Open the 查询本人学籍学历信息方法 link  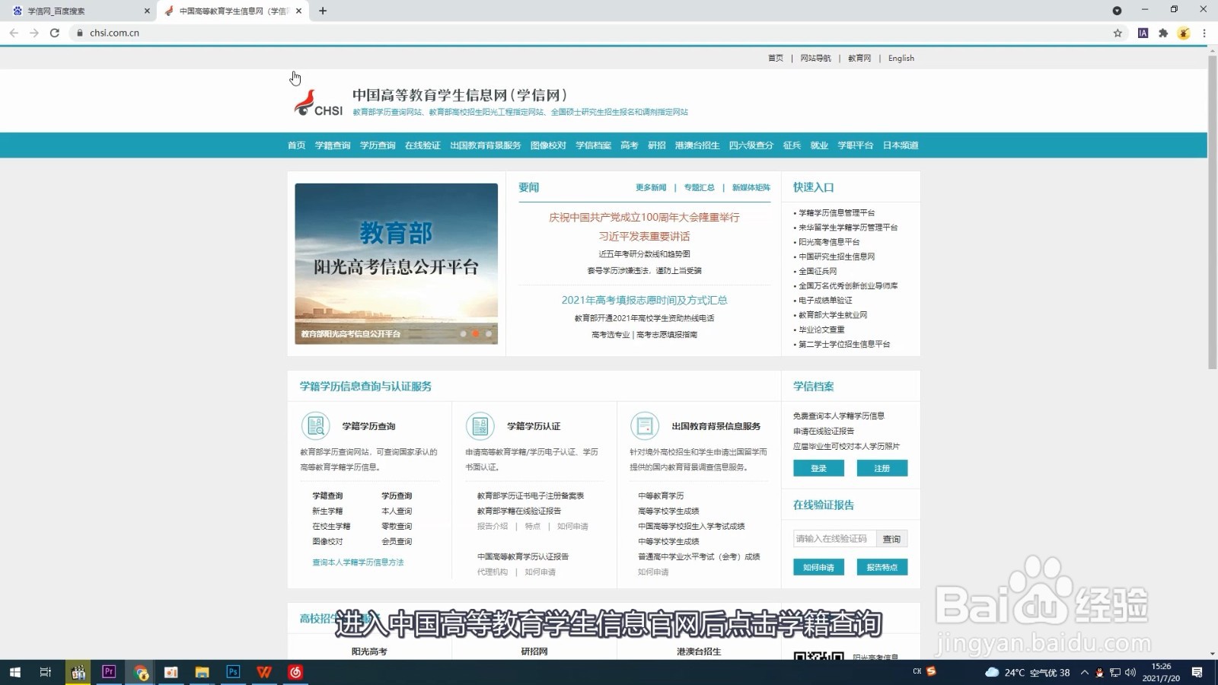click(x=358, y=562)
